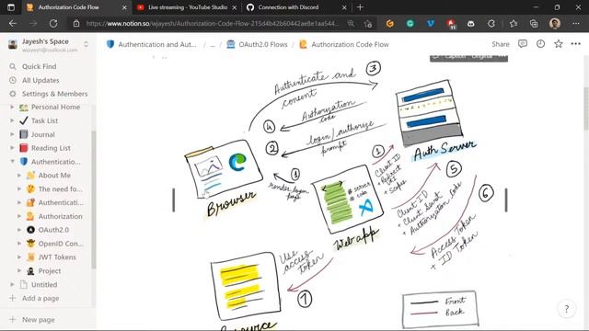Expand the Project subpage toggle
This screenshot has width=589, height=331.
click(19, 270)
